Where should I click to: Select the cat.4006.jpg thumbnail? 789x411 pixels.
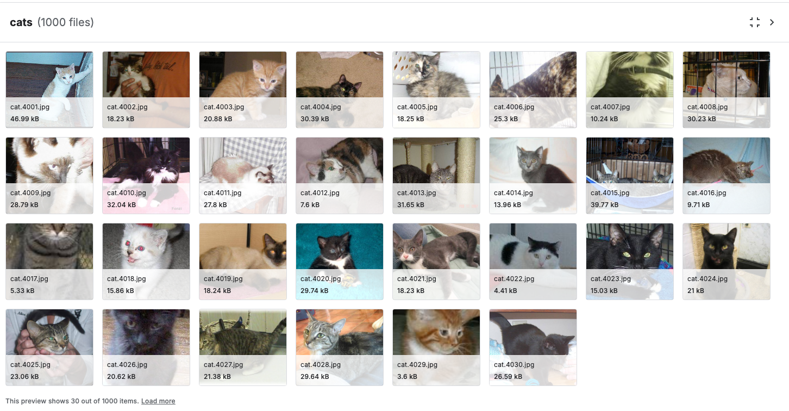(x=533, y=90)
